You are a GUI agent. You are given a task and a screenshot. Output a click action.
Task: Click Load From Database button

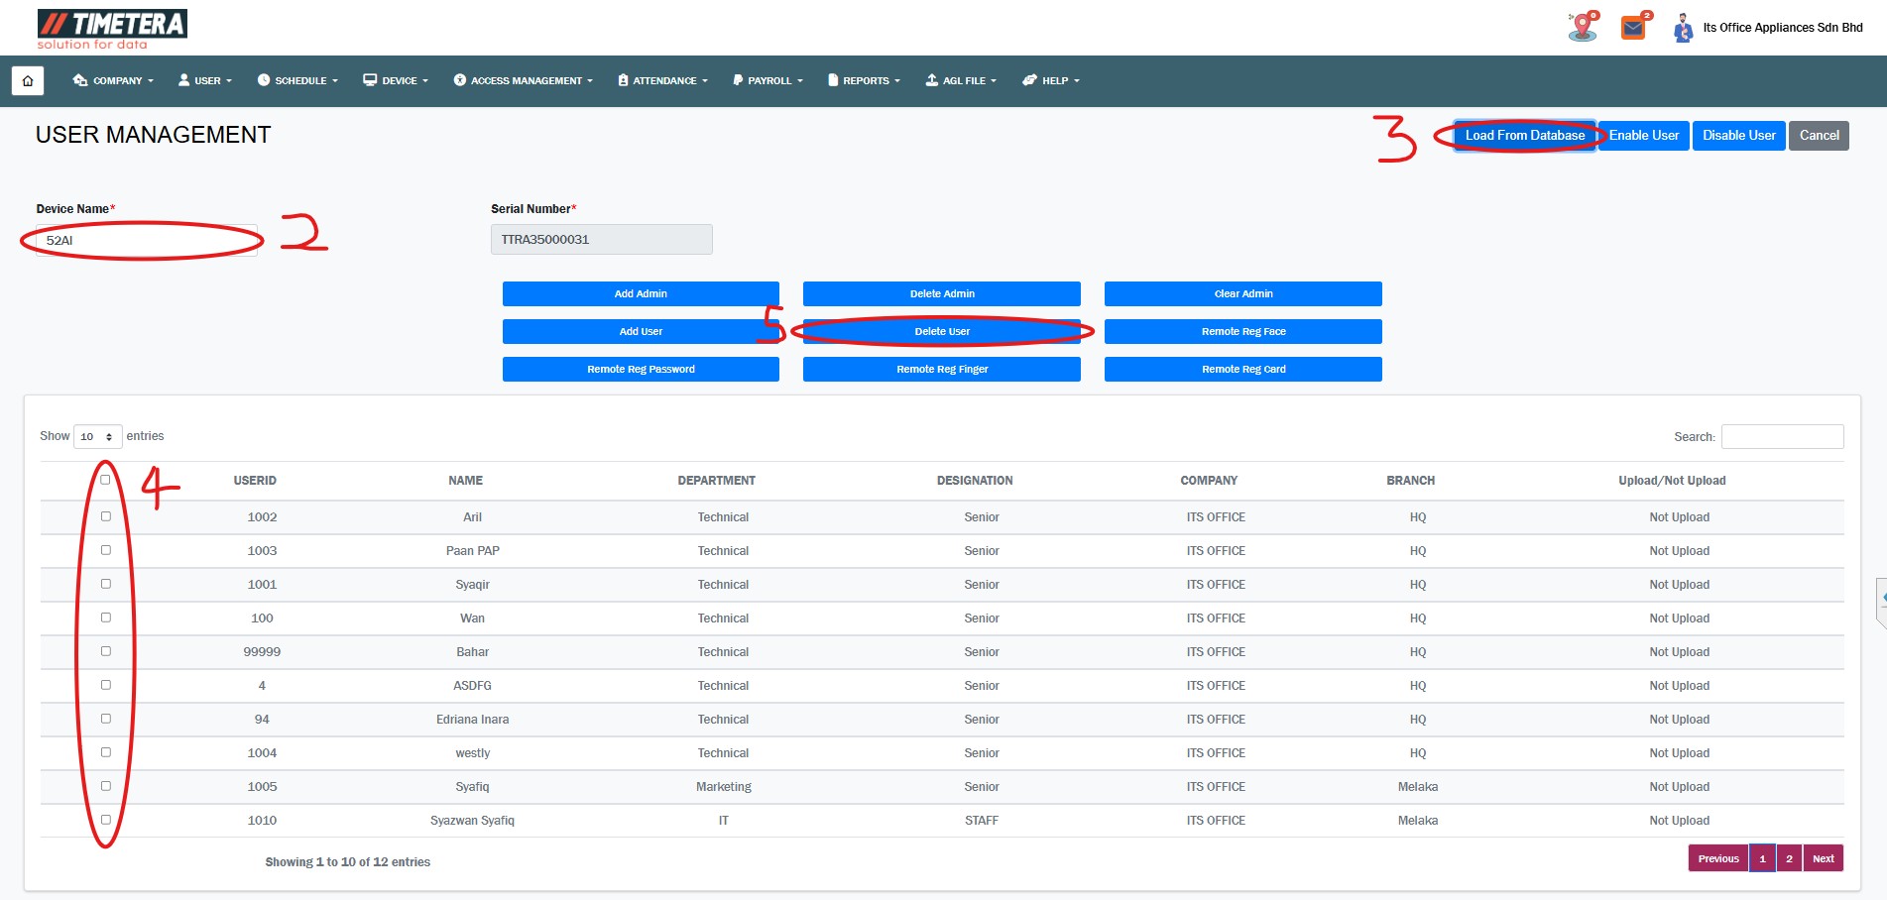(x=1525, y=136)
